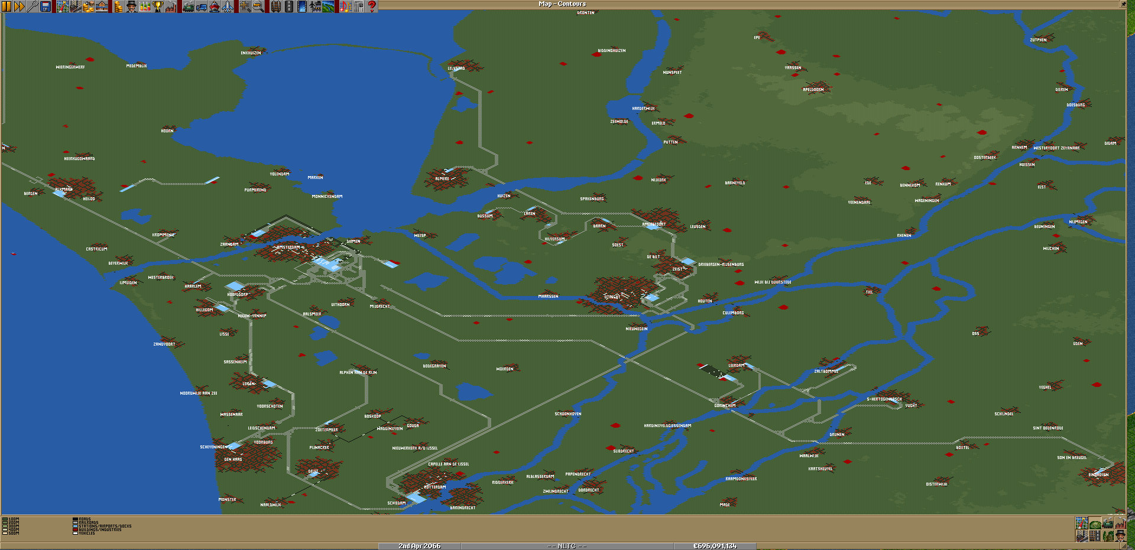Switch the smallmap to owners view
1135x550 pixels.
tap(1121, 536)
